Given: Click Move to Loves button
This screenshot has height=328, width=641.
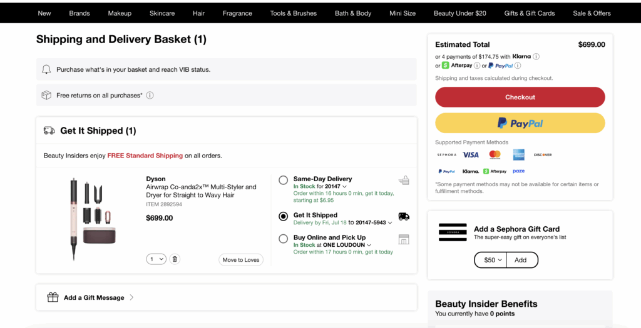Looking at the screenshot, I should [241, 260].
